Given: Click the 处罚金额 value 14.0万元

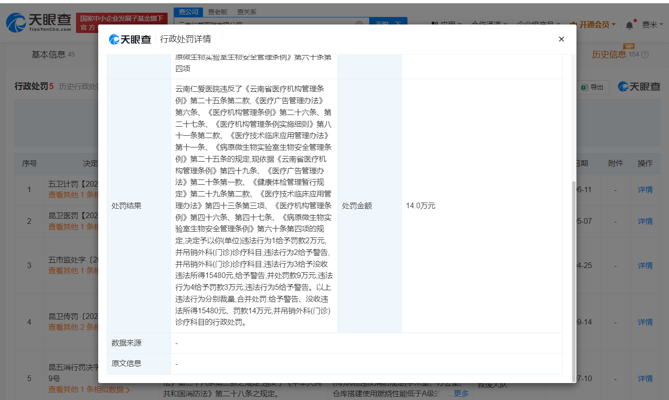Looking at the screenshot, I should pos(421,206).
